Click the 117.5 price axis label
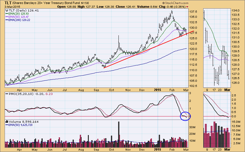Image resolution: width=245 pixels, height=152 pixels. click(193, 54)
